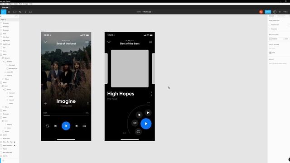Click the blue Share button
The height and width of the screenshot is (163, 290).
(268, 12)
